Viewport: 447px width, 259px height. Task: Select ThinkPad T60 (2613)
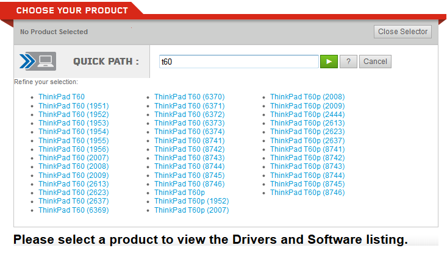74,184
